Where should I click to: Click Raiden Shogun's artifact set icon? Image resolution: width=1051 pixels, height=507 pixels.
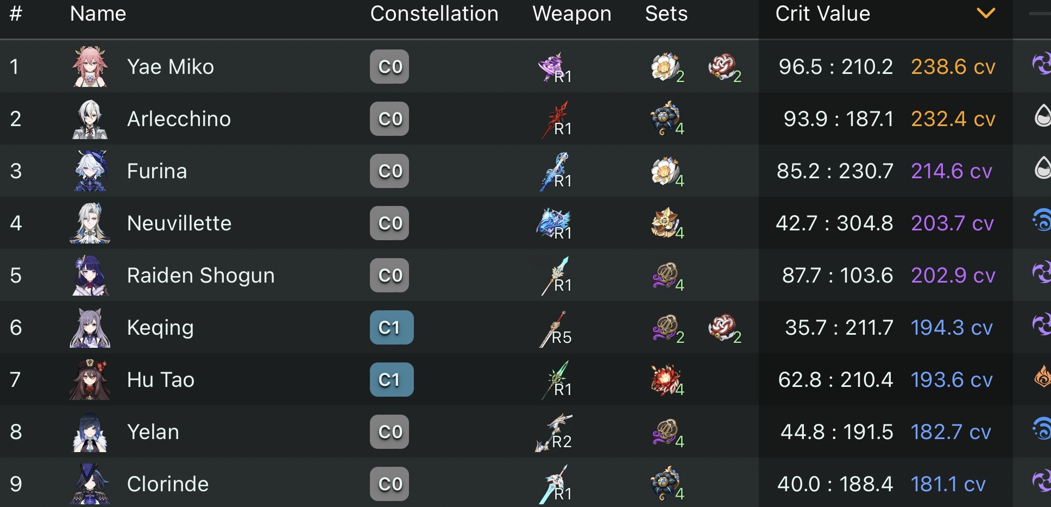tap(666, 276)
